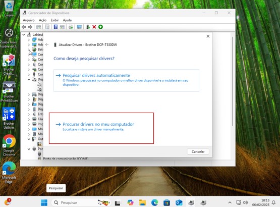Open the Exibir menu
This screenshot has width=280, height=207.
[54, 20]
